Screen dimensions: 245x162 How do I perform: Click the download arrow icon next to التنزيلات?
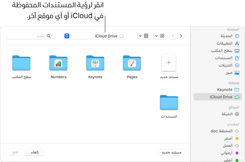(237, 65)
